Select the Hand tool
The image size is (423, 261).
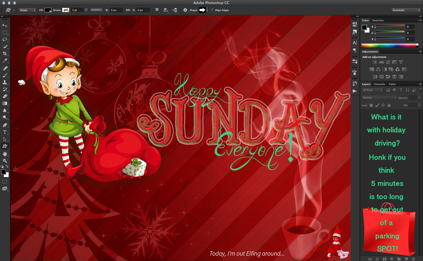coord(5,154)
